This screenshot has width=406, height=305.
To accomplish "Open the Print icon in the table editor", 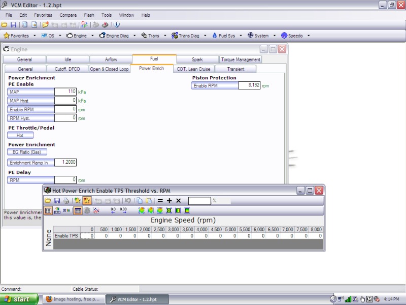I will tap(66, 200).
